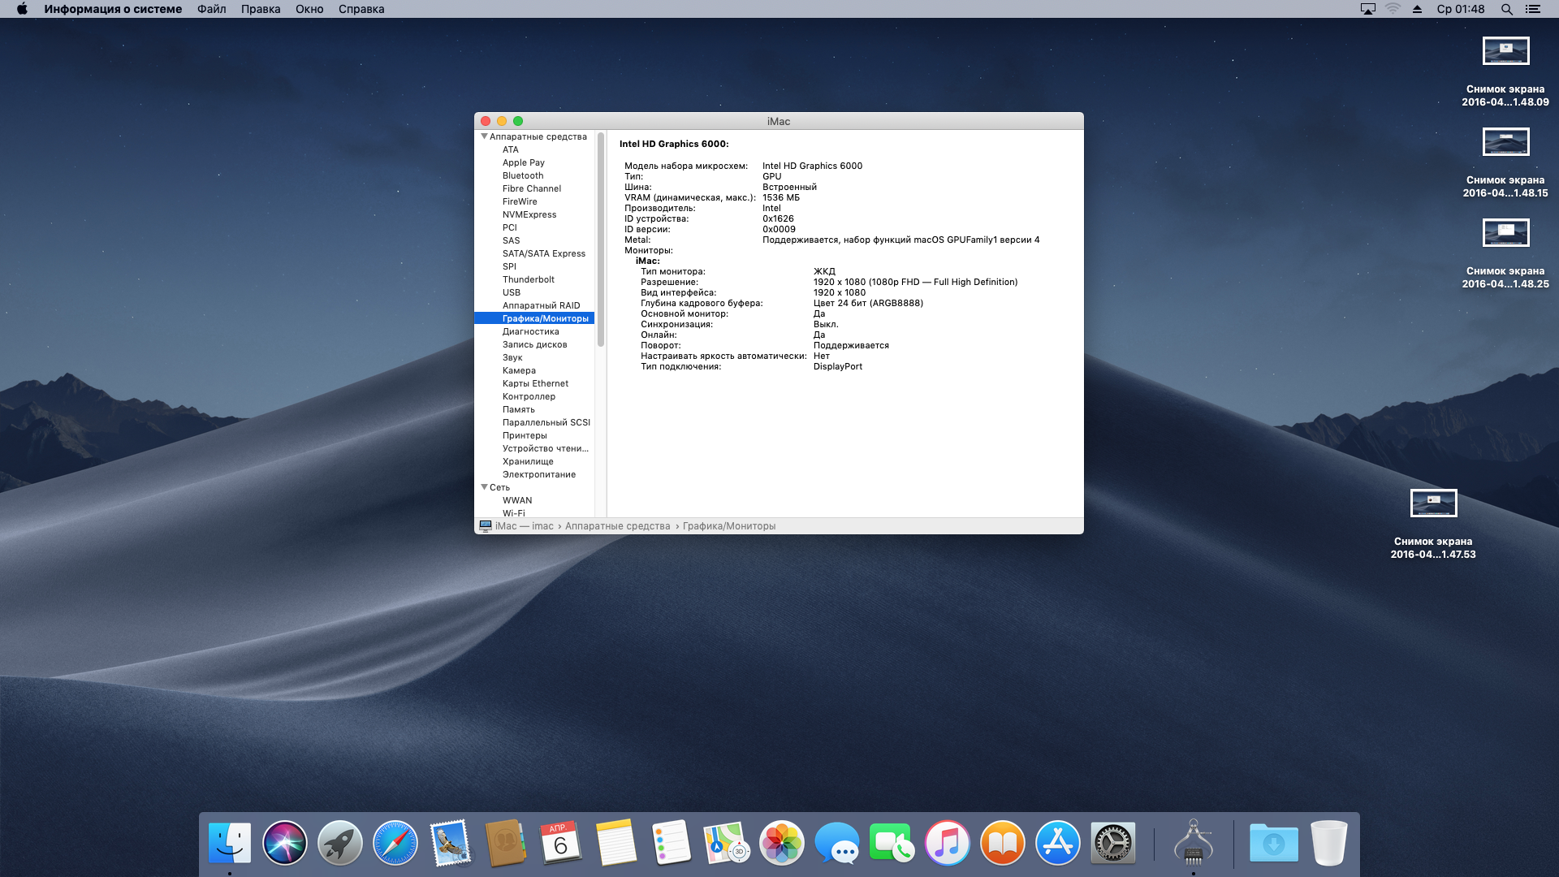1559x877 pixels.
Task: Click Аппаратные средства in path bar
Action: tap(618, 526)
